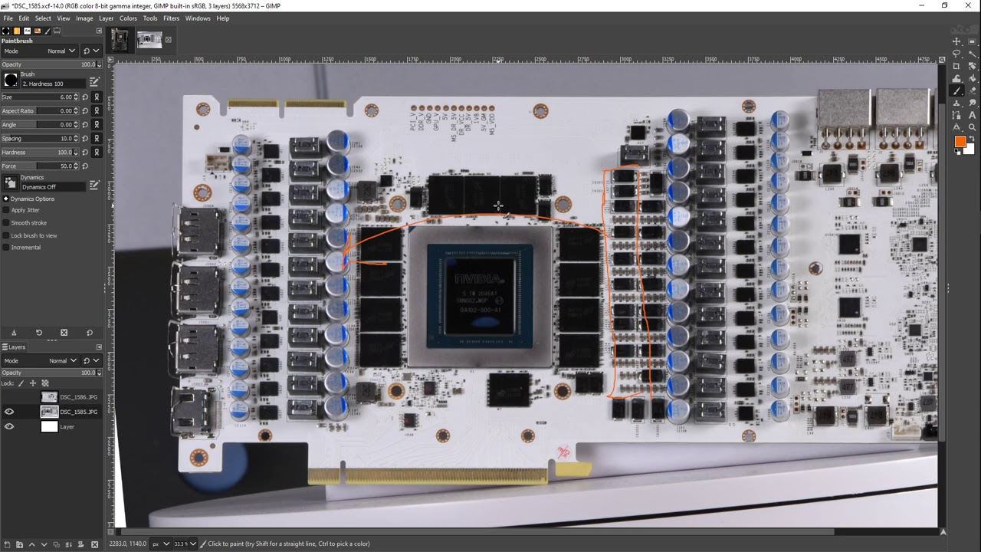The image size is (981, 552).
Task: Select the Clone stamp tool
Action: [x=956, y=103]
